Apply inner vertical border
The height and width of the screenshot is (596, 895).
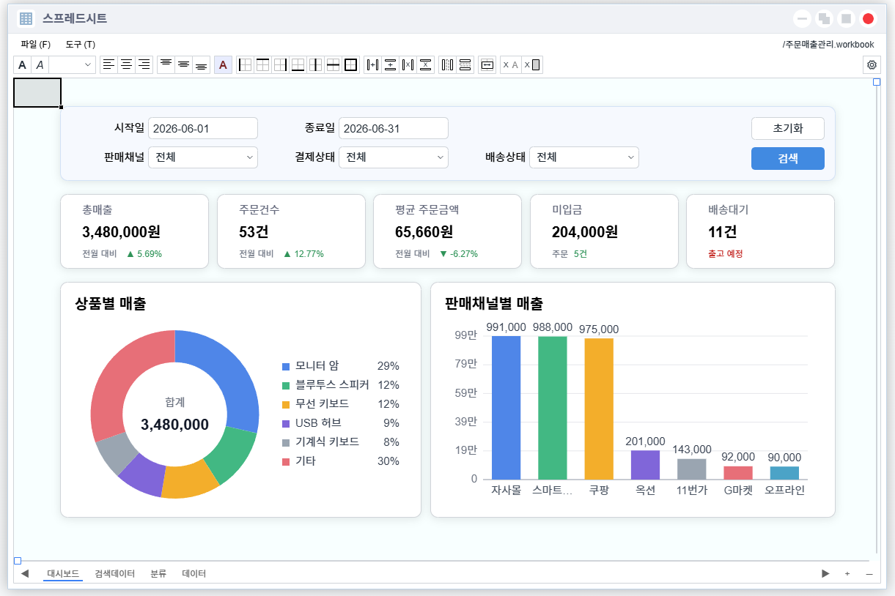click(x=316, y=65)
